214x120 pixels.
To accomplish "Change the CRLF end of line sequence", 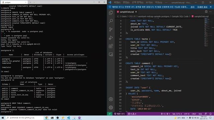I will pyautogui.click(x=194, y=114).
